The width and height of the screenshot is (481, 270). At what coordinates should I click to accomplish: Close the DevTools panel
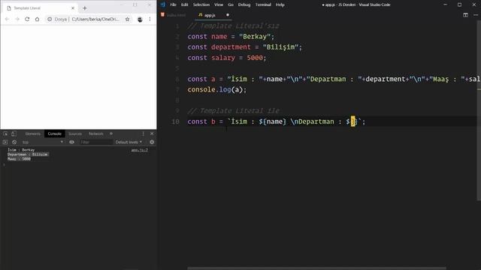[152, 133]
